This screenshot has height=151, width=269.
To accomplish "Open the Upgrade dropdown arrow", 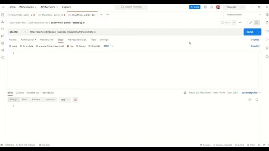I will click(243, 7).
